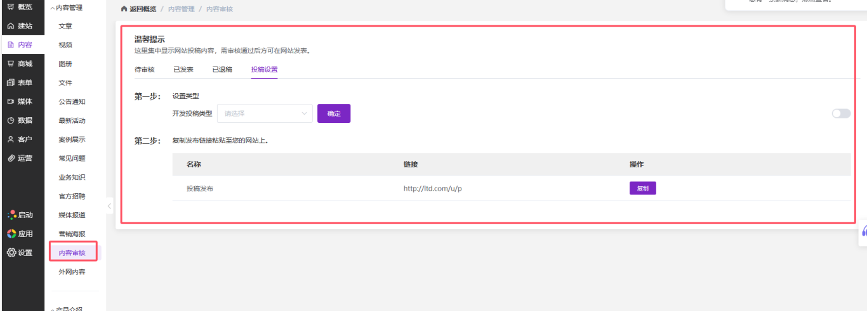This screenshot has height=311, width=867.
Task: Collapse the secondary menu with the arrow handle
Action: click(x=109, y=206)
